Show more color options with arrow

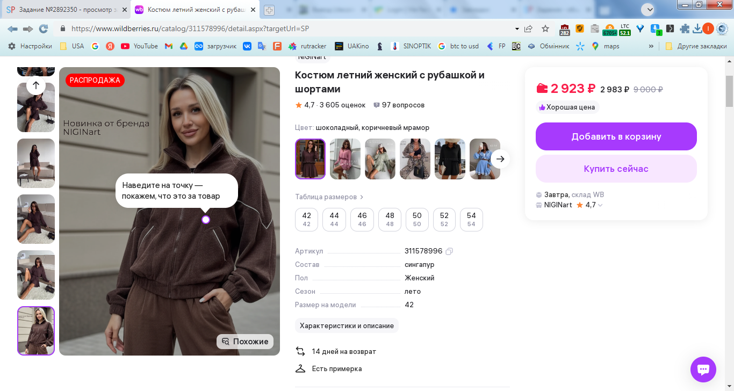pos(500,159)
